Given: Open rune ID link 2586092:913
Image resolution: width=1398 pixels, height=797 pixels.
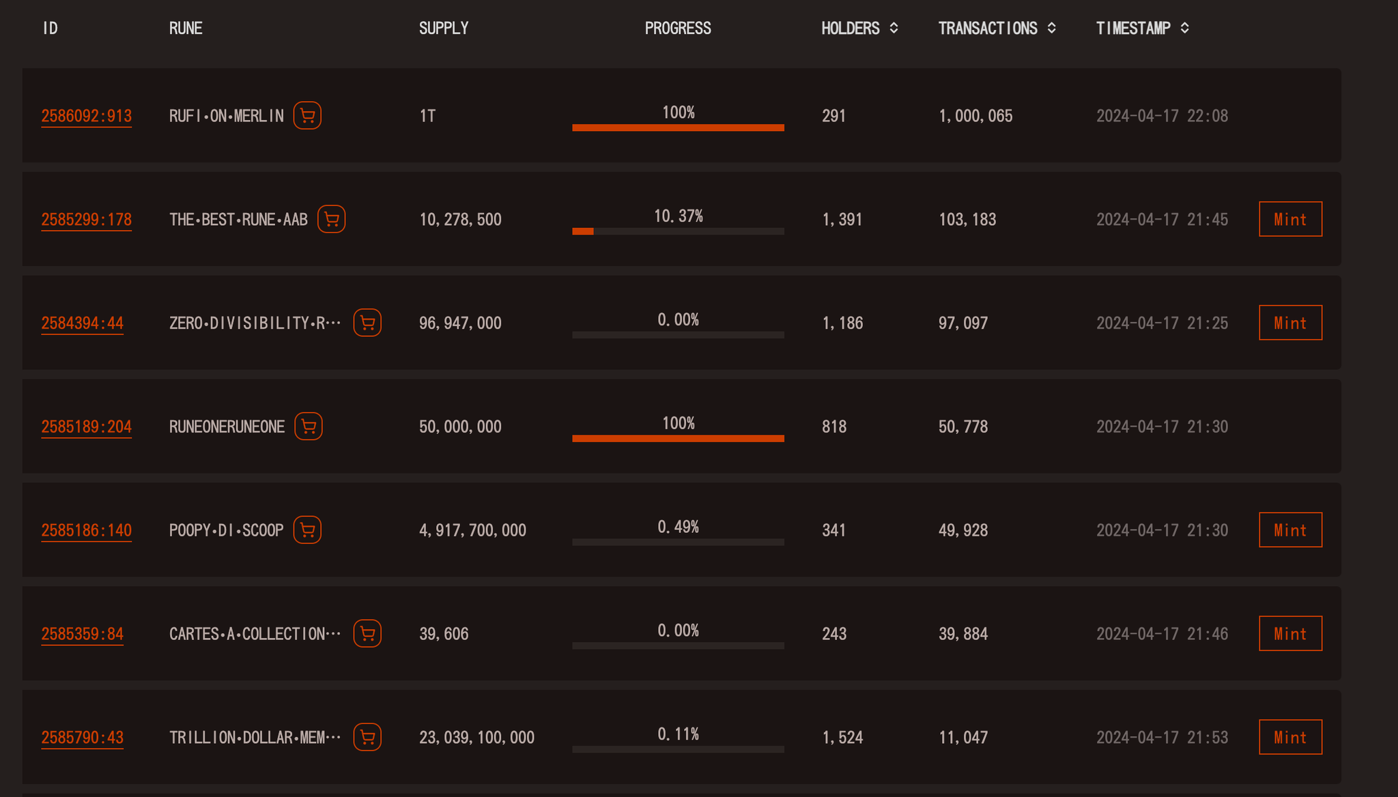Looking at the screenshot, I should tap(87, 116).
